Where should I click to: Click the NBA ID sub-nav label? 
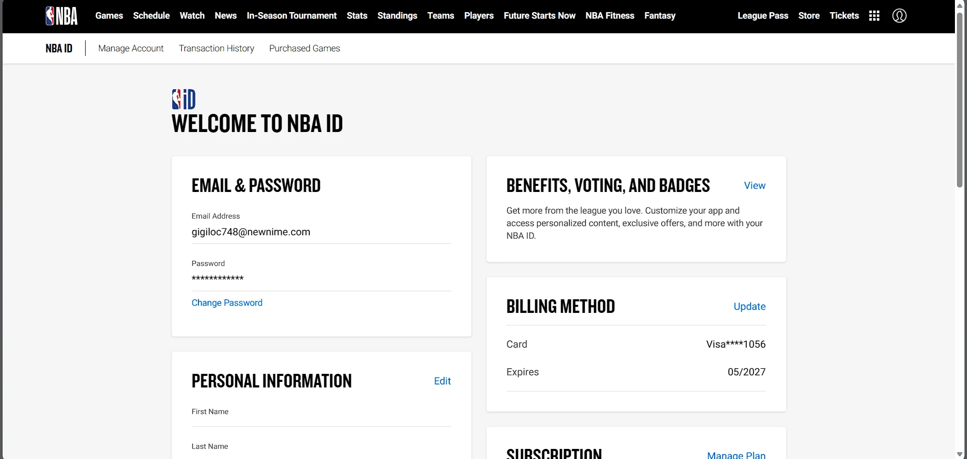tap(59, 48)
